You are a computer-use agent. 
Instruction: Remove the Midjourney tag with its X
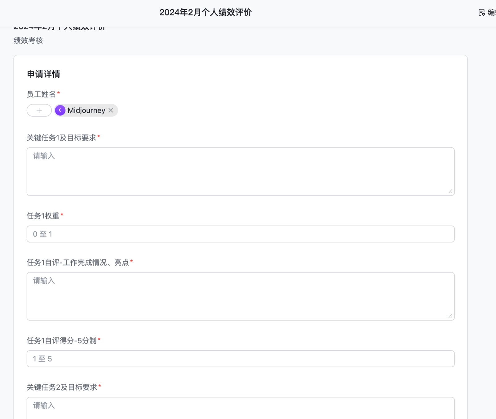coord(111,110)
